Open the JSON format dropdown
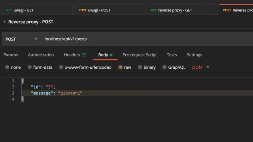This screenshot has height=142, width=253. [200, 67]
